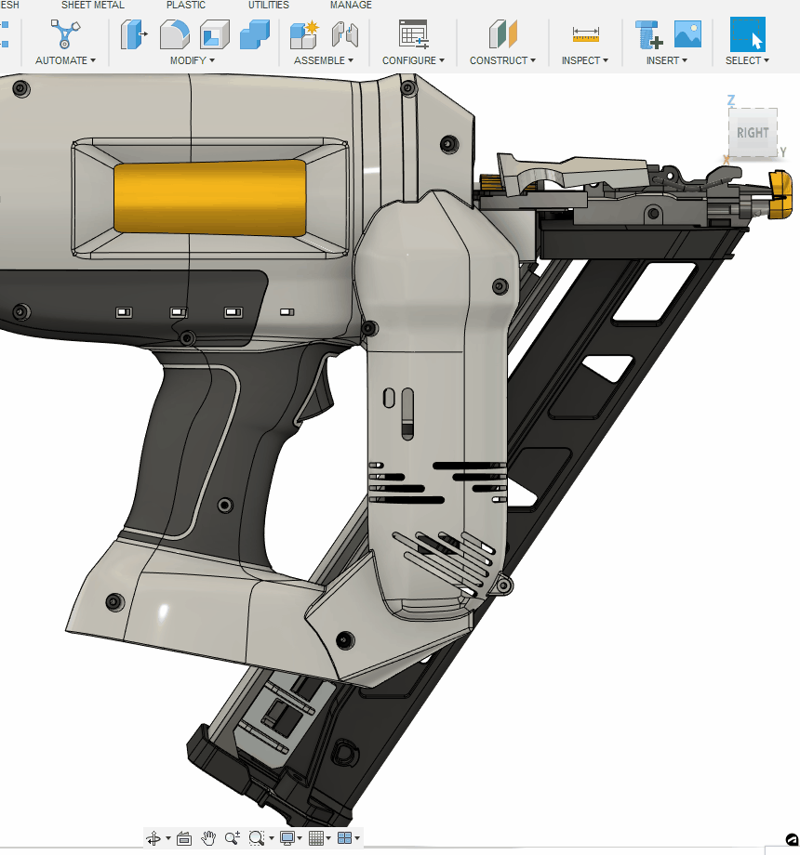Click the Grid and Snaps icon
The height and width of the screenshot is (855, 800).
[x=316, y=837]
